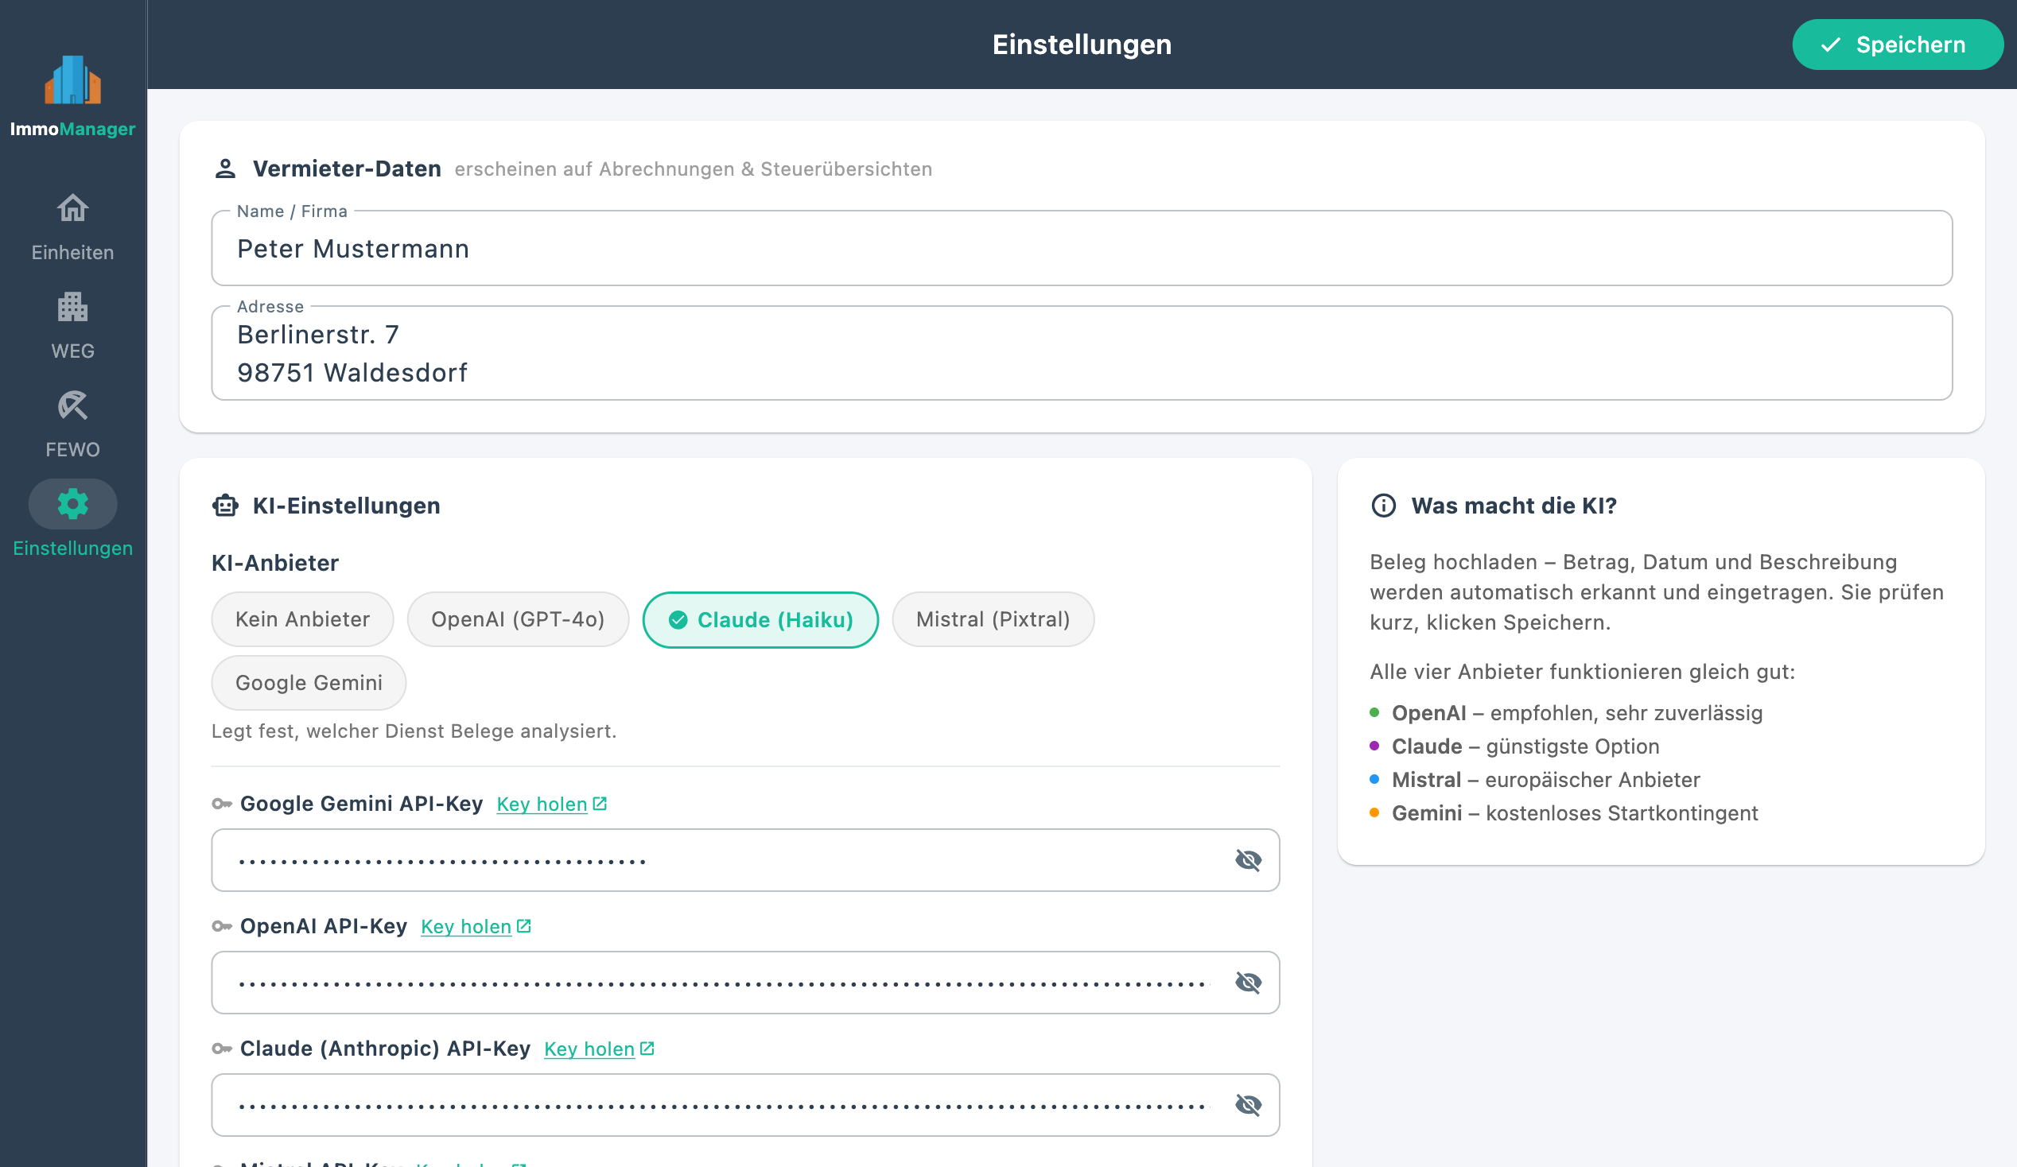Select Kein Anbieter as provider
Screen dimensions: 2017x1167
pos(302,619)
